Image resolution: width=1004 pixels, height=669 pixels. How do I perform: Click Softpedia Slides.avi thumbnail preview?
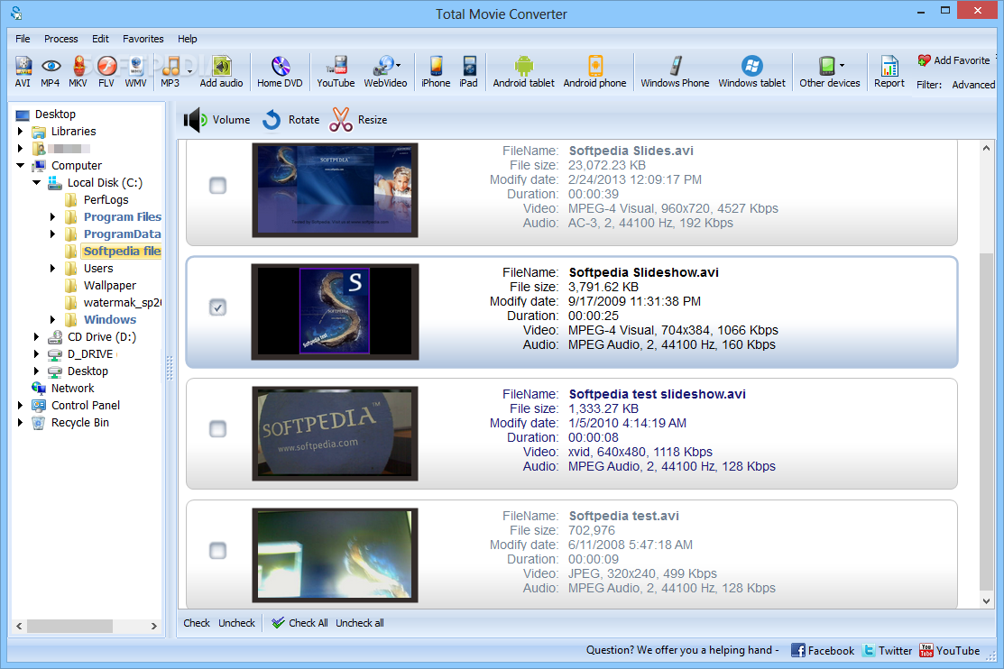pos(335,190)
